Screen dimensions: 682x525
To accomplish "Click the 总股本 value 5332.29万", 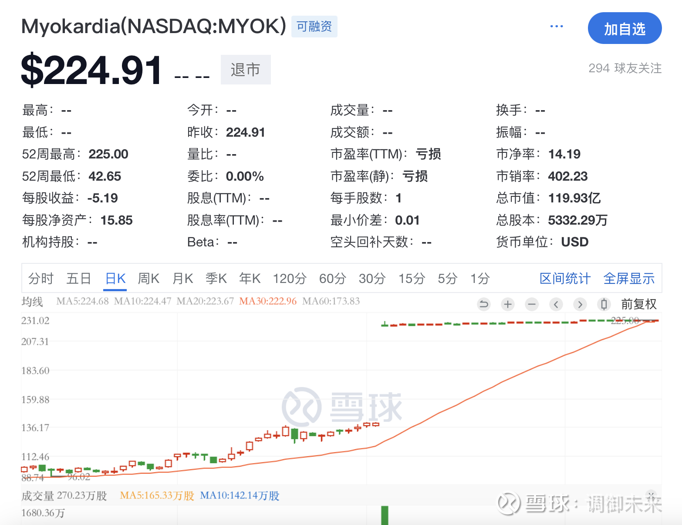I will click(x=578, y=220).
